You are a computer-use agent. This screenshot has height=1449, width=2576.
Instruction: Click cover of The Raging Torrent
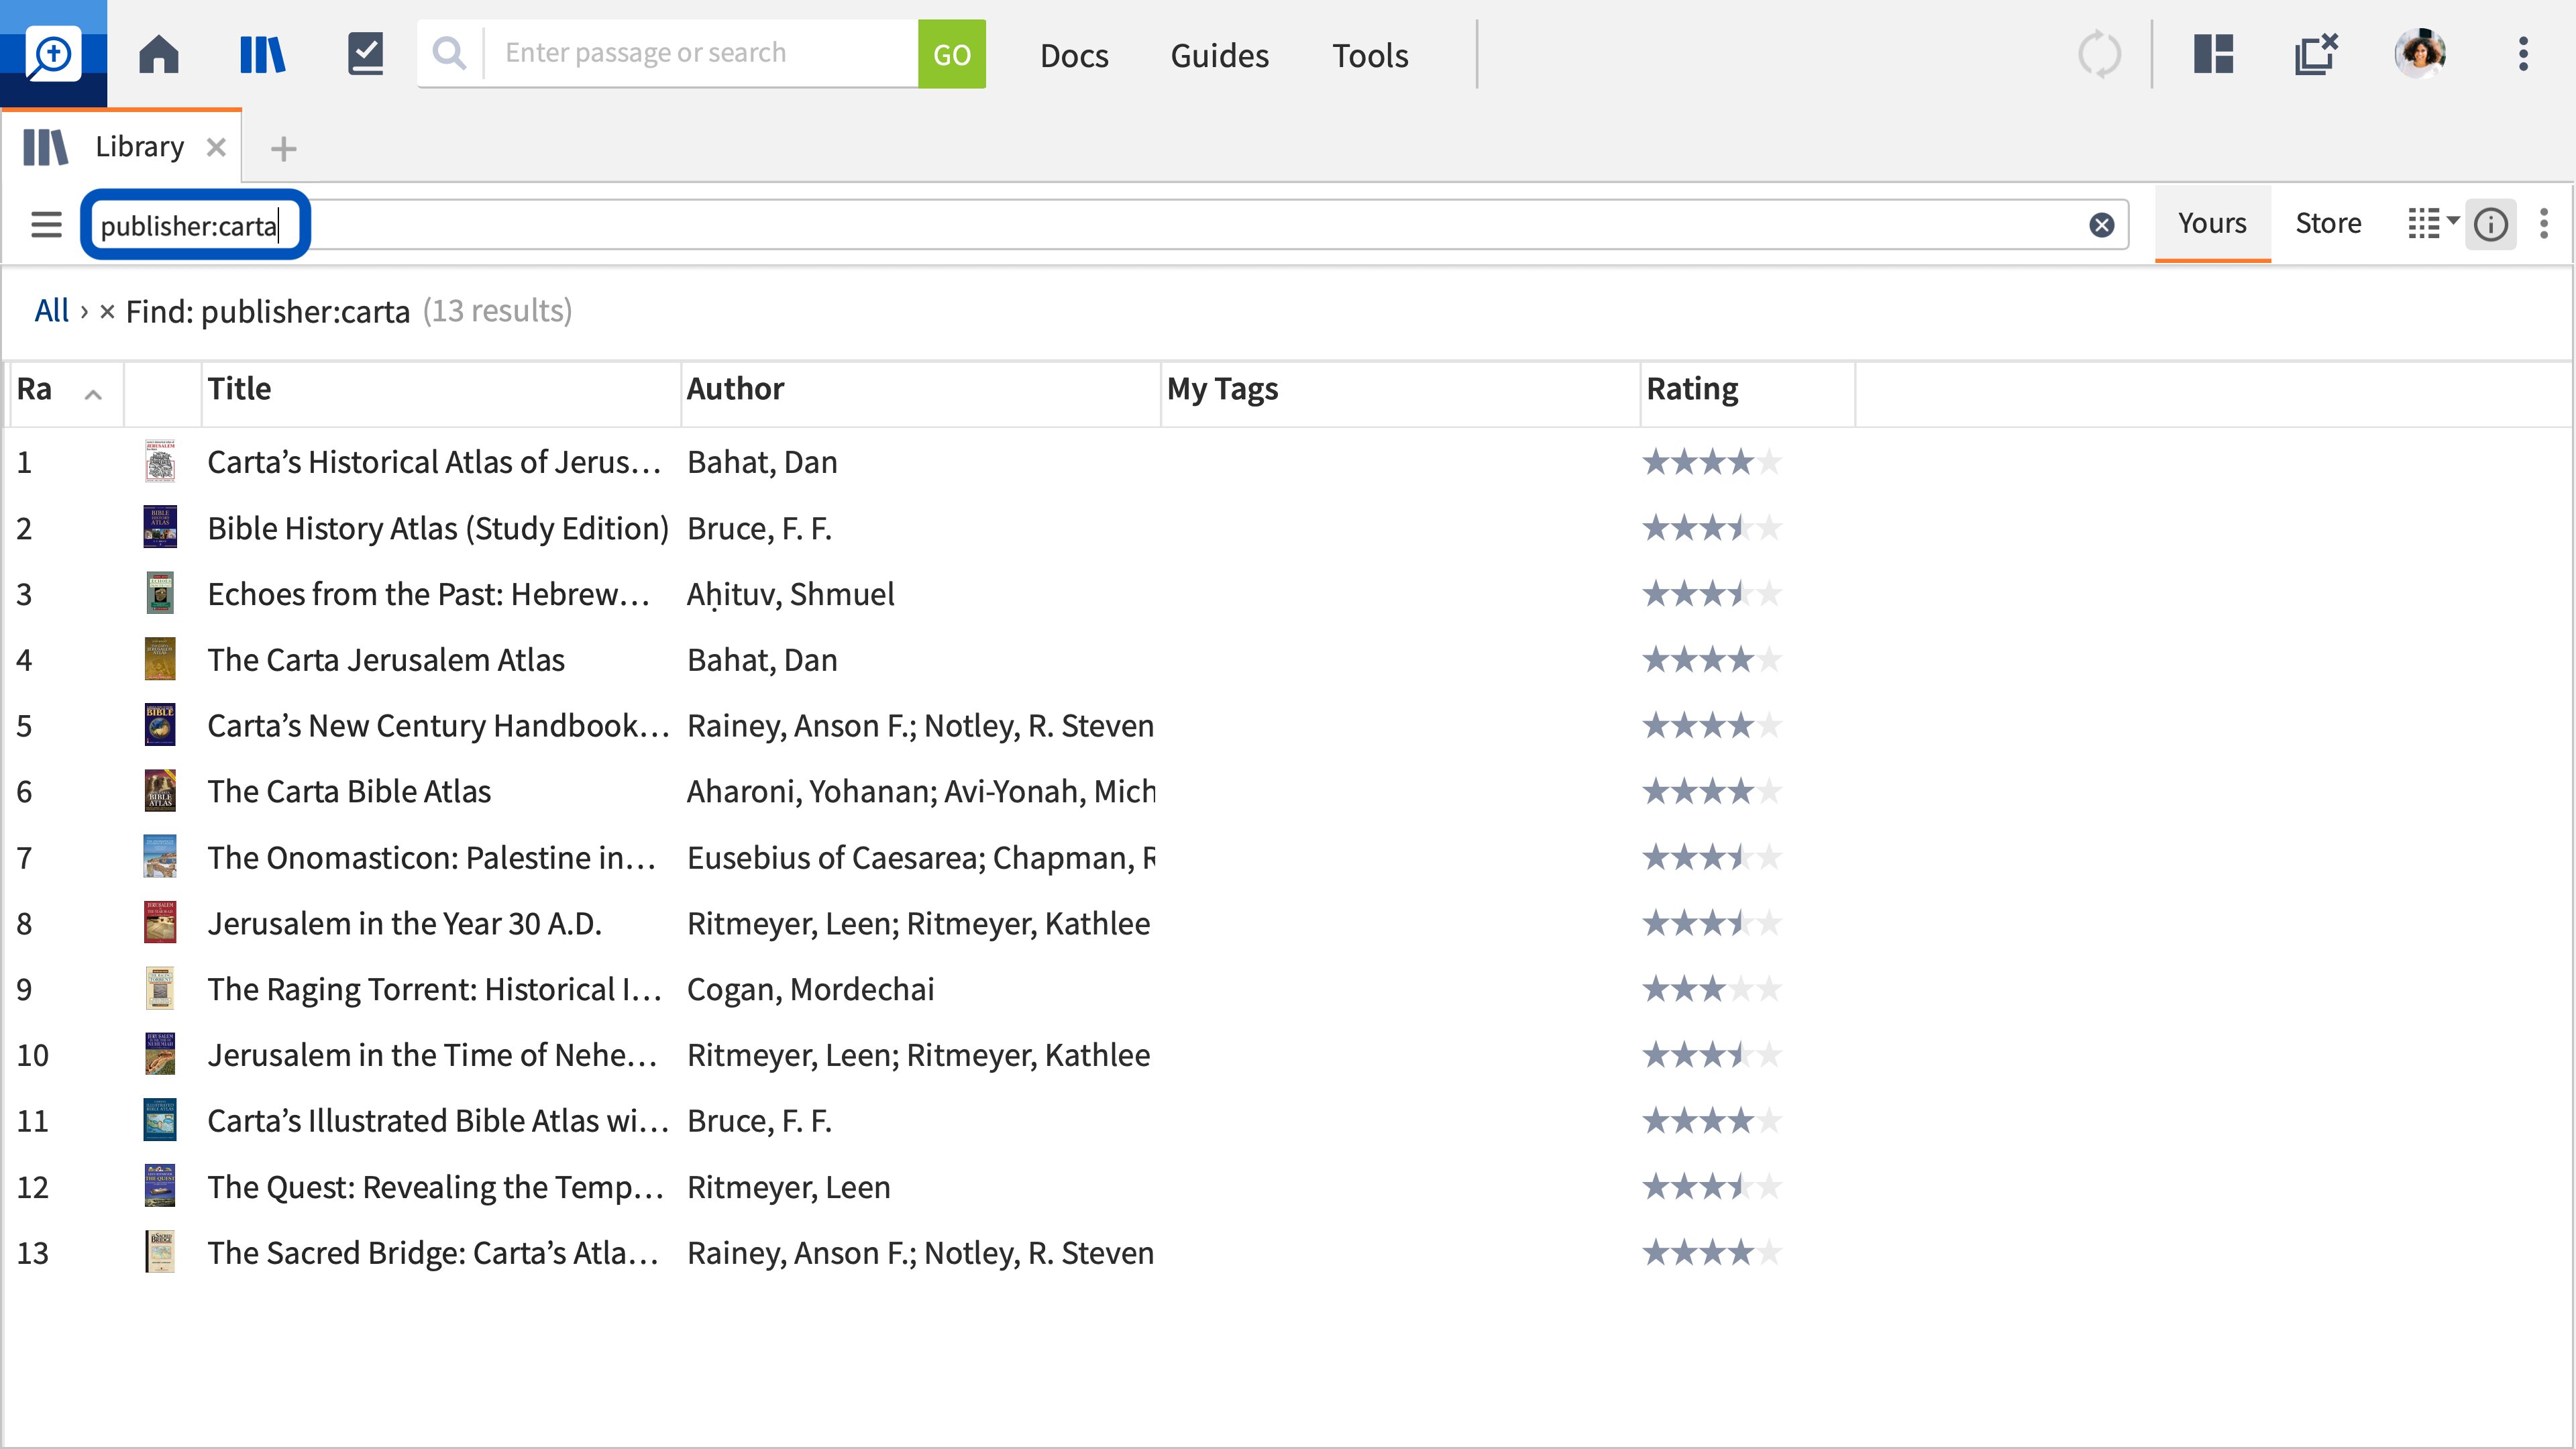[x=160, y=989]
